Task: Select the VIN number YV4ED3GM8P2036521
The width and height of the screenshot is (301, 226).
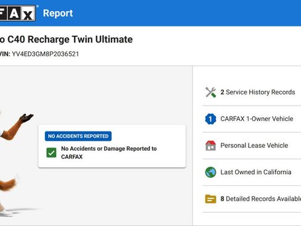Action: pos(46,54)
